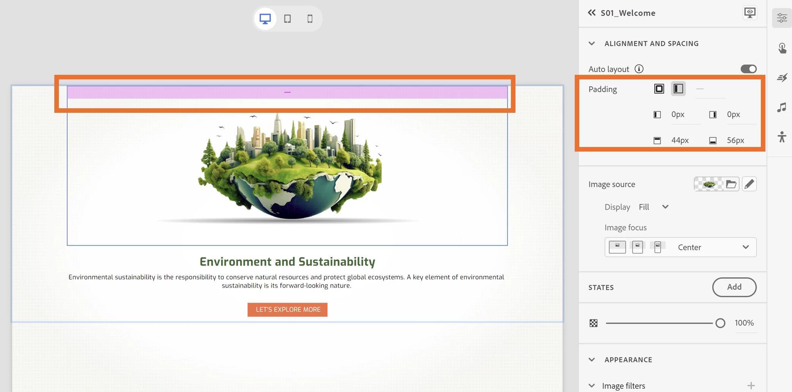Collapse Image filters section
The image size is (792, 392).
click(591, 386)
